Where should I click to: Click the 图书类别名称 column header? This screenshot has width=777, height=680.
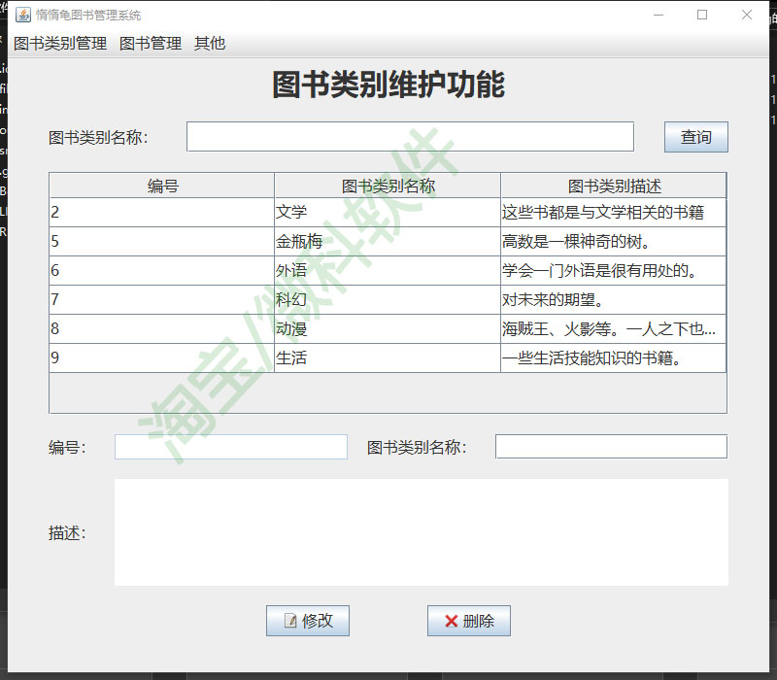click(x=388, y=186)
